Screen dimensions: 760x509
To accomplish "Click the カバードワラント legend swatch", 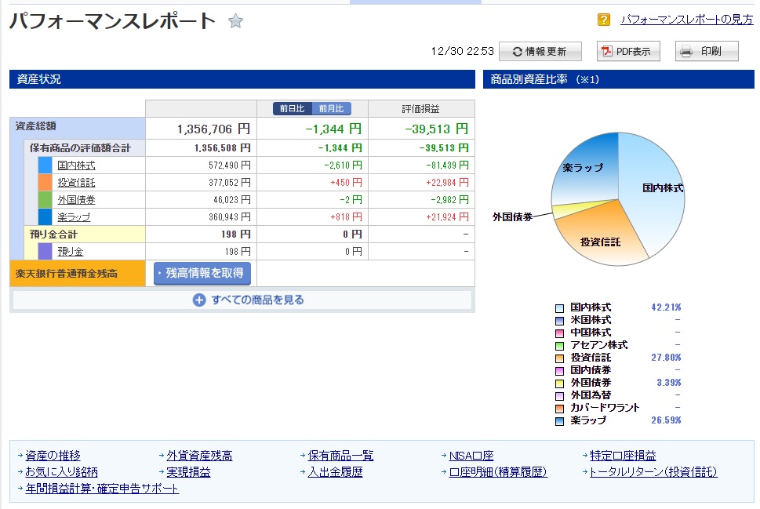I will [559, 409].
